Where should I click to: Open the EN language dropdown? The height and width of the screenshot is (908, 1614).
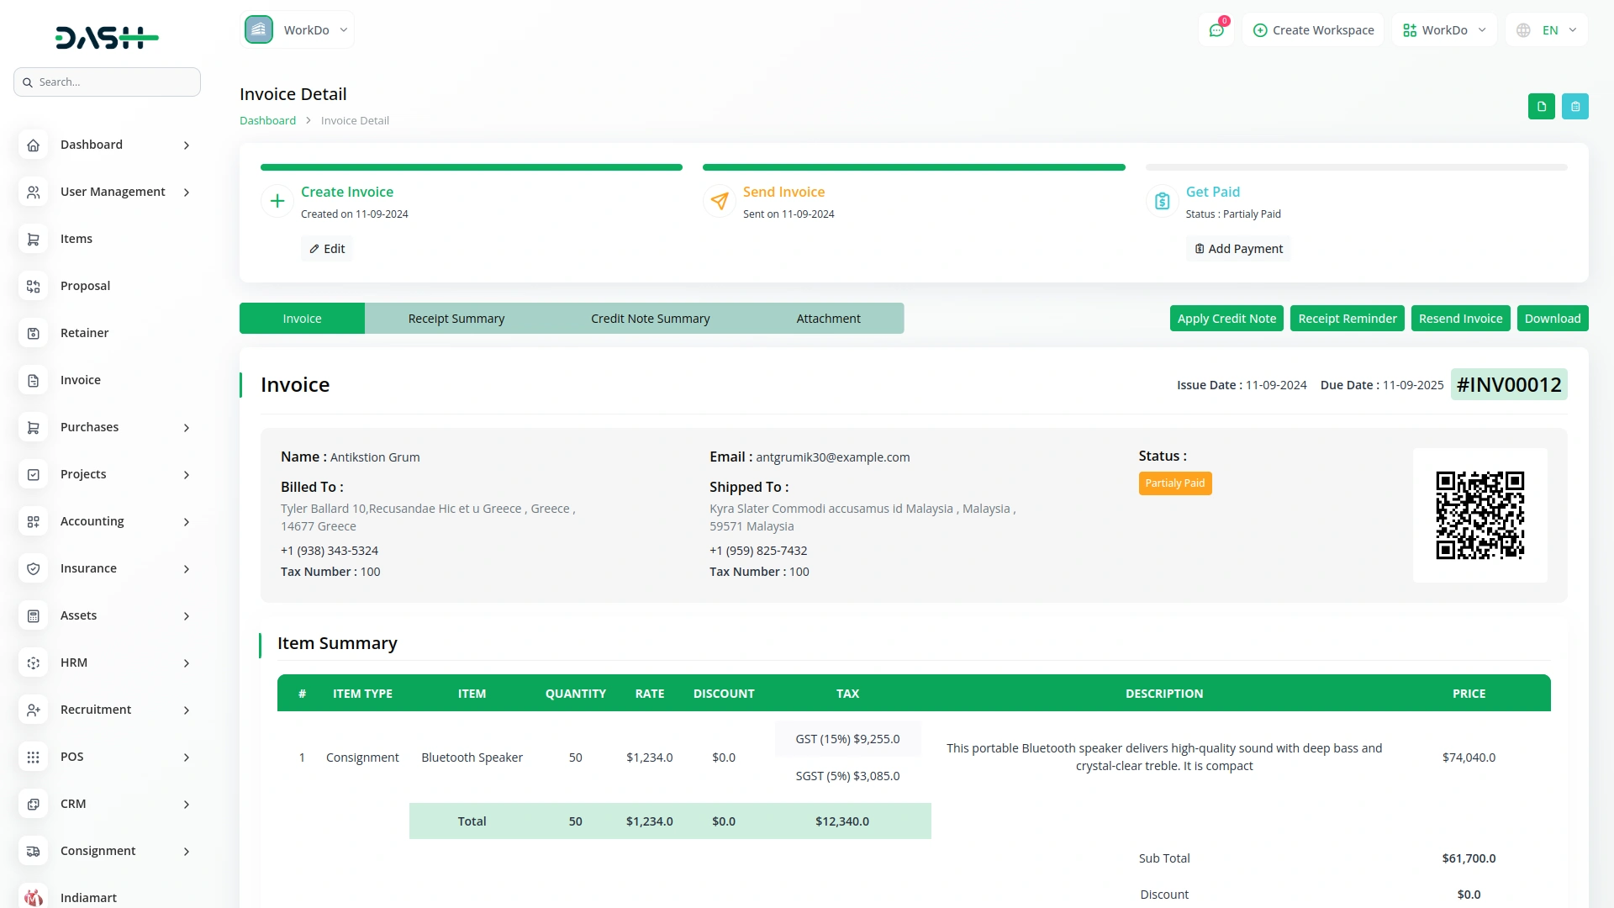tap(1548, 30)
